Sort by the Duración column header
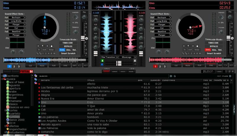 156,80
